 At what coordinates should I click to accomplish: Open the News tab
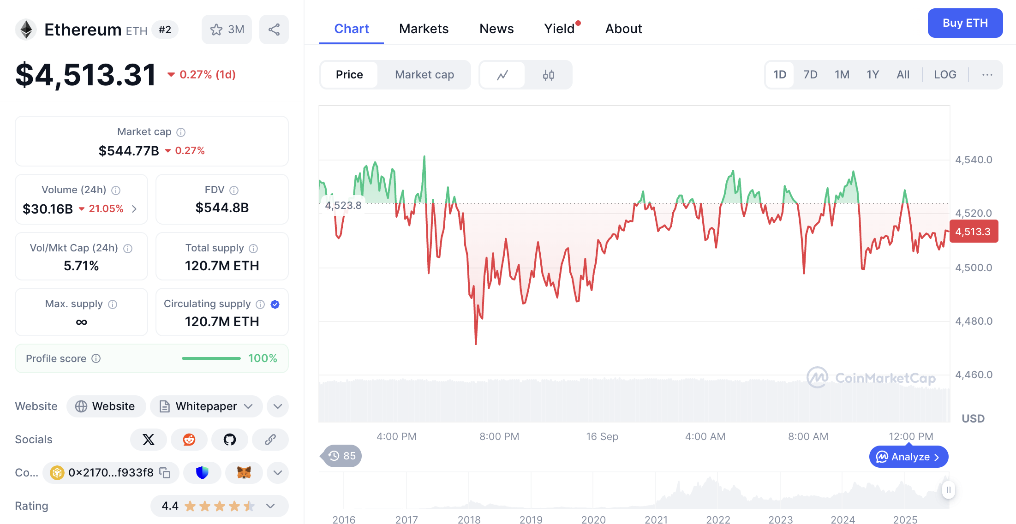[x=496, y=29]
